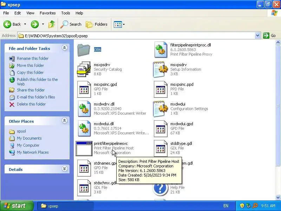Click Publish this folder to the Web
This screenshot has height=211, width=281.
pyautogui.click(x=37, y=82)
